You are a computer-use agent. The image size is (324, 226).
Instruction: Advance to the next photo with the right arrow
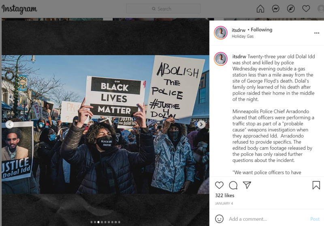(201, 125)
